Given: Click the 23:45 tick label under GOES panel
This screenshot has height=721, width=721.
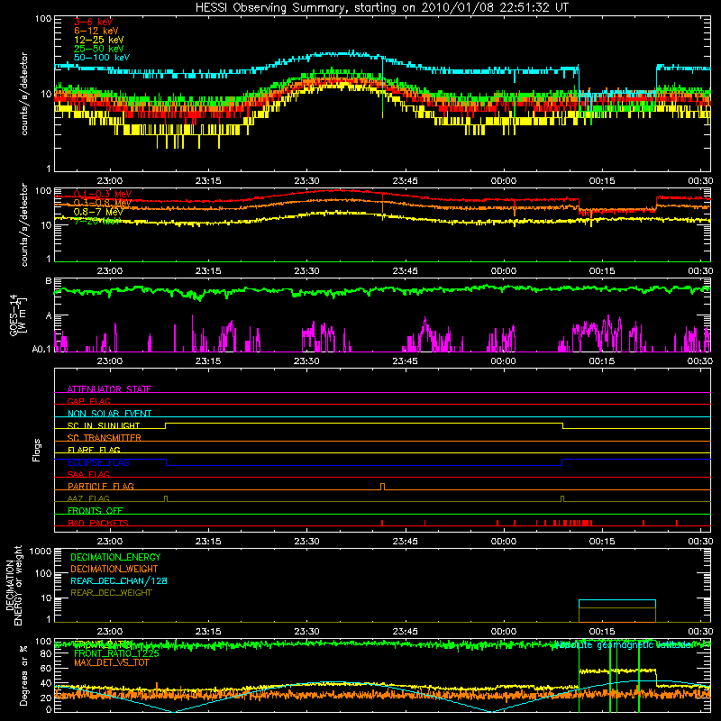Looking at the screenshot, I should 405,361.
